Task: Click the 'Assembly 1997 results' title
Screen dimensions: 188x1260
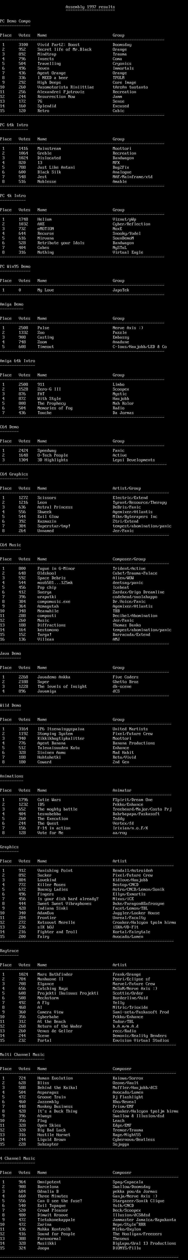Action: (x=90, y=7)
